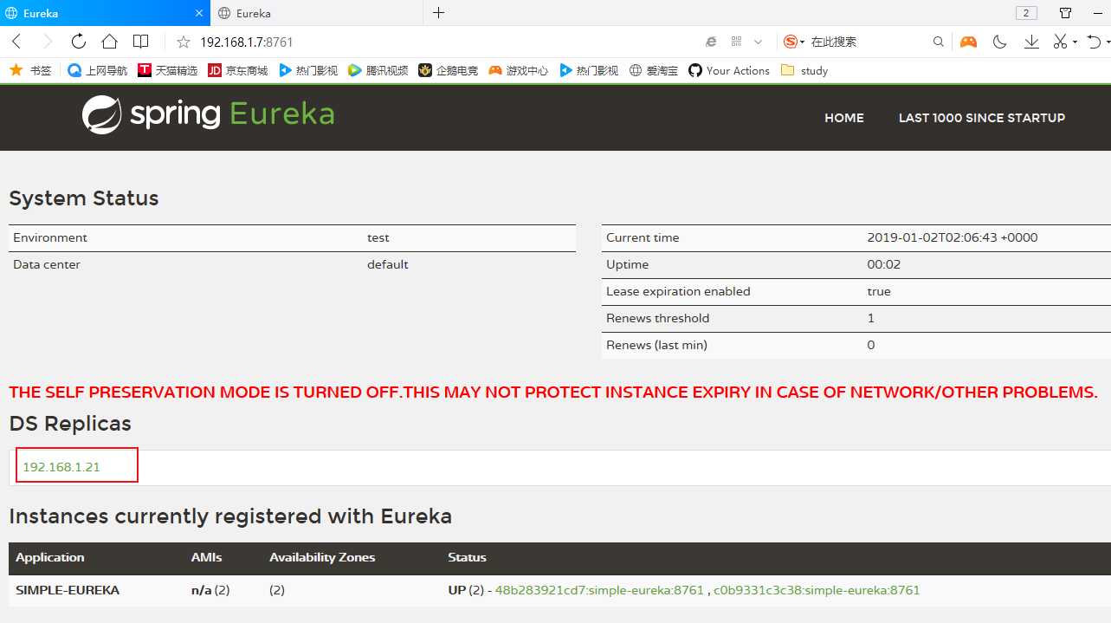This screenshot has width=1111, height=623.
Task: Open DS replica 192.168.1.21 link
Action: coord(61,467)
